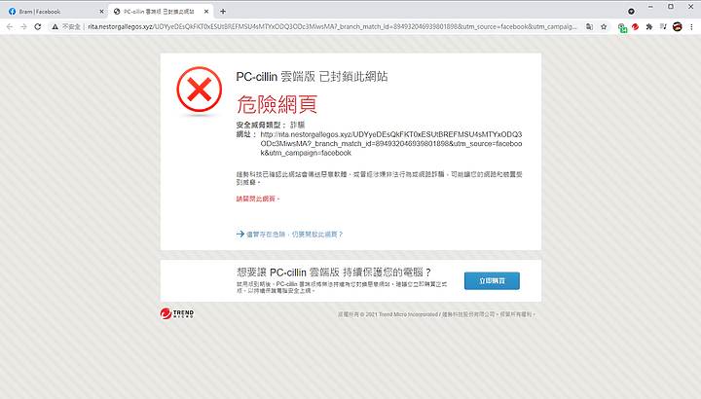This screenshot has width=701, height=399.
Task: Maximize the Chrome window
Action: pos(671,7)
